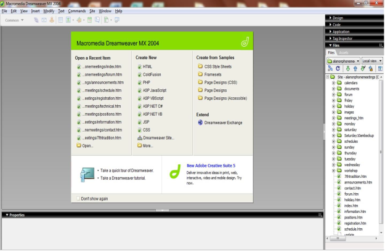Refresh the Files panel list

(338, 69)
